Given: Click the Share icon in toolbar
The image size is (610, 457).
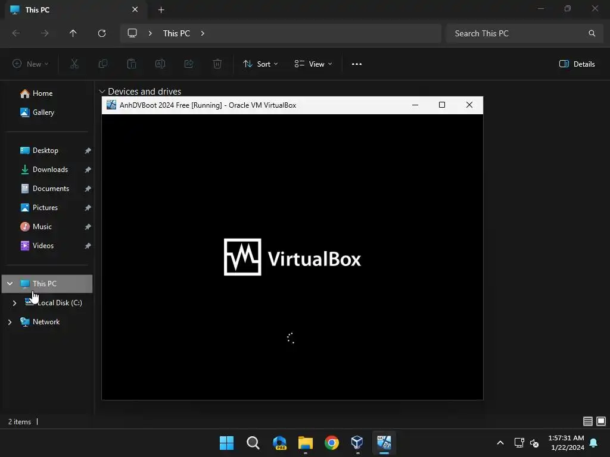Looking at the screenshot, I should coord(189,64).
